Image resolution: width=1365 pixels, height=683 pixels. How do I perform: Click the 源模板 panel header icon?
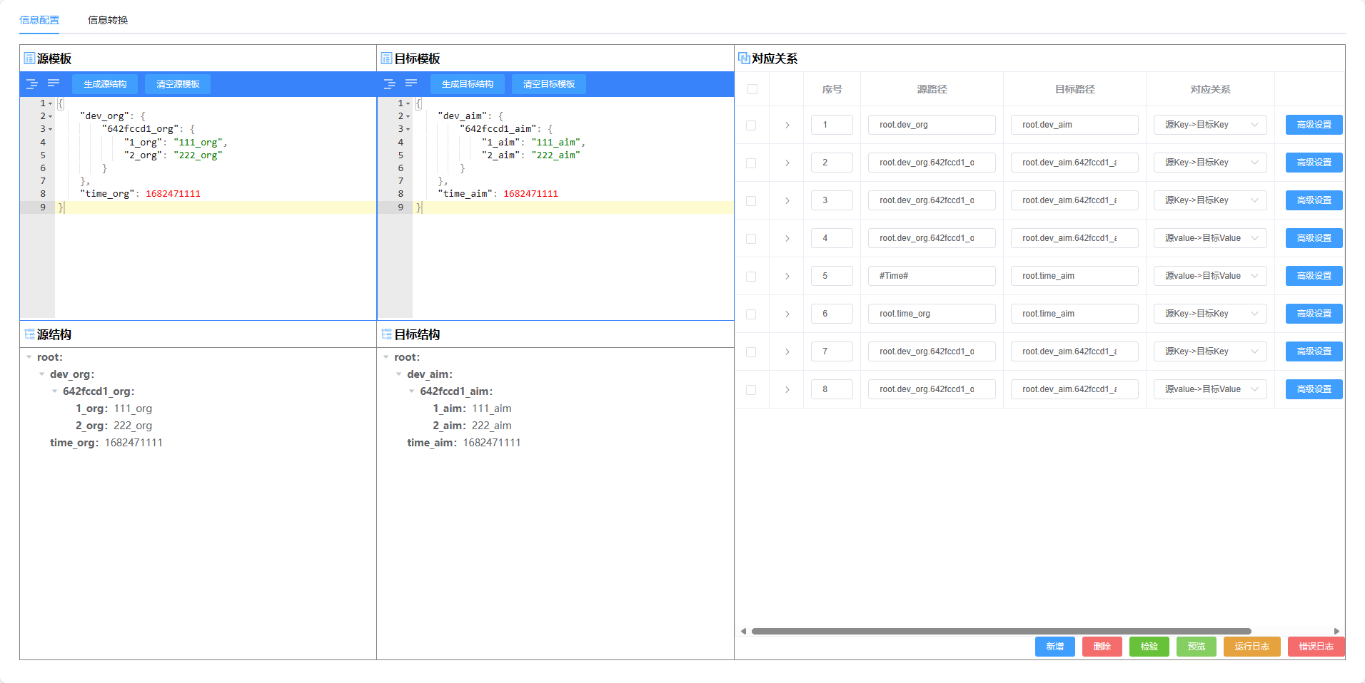pos(29,58)
